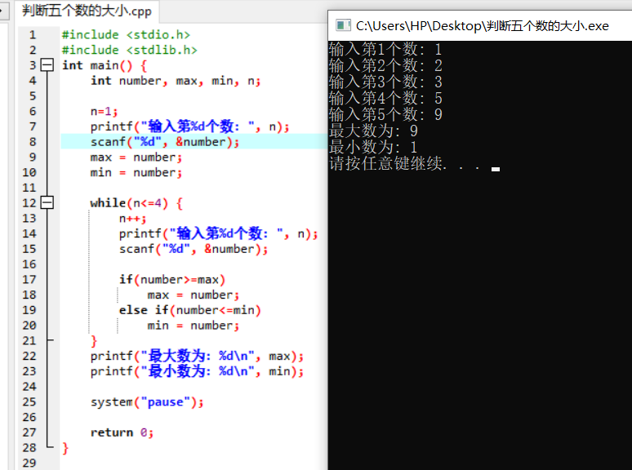The width and height of the screenshot is (632, 470).
Task: Click the system("pause"); statement
Action: pyautogui.click(x=147, y=402)
